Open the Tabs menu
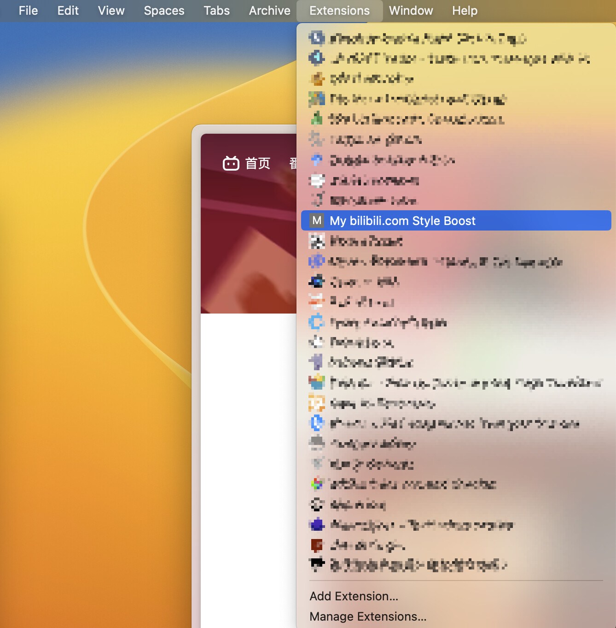The image size is (616, 628). [x=216, y=11]
